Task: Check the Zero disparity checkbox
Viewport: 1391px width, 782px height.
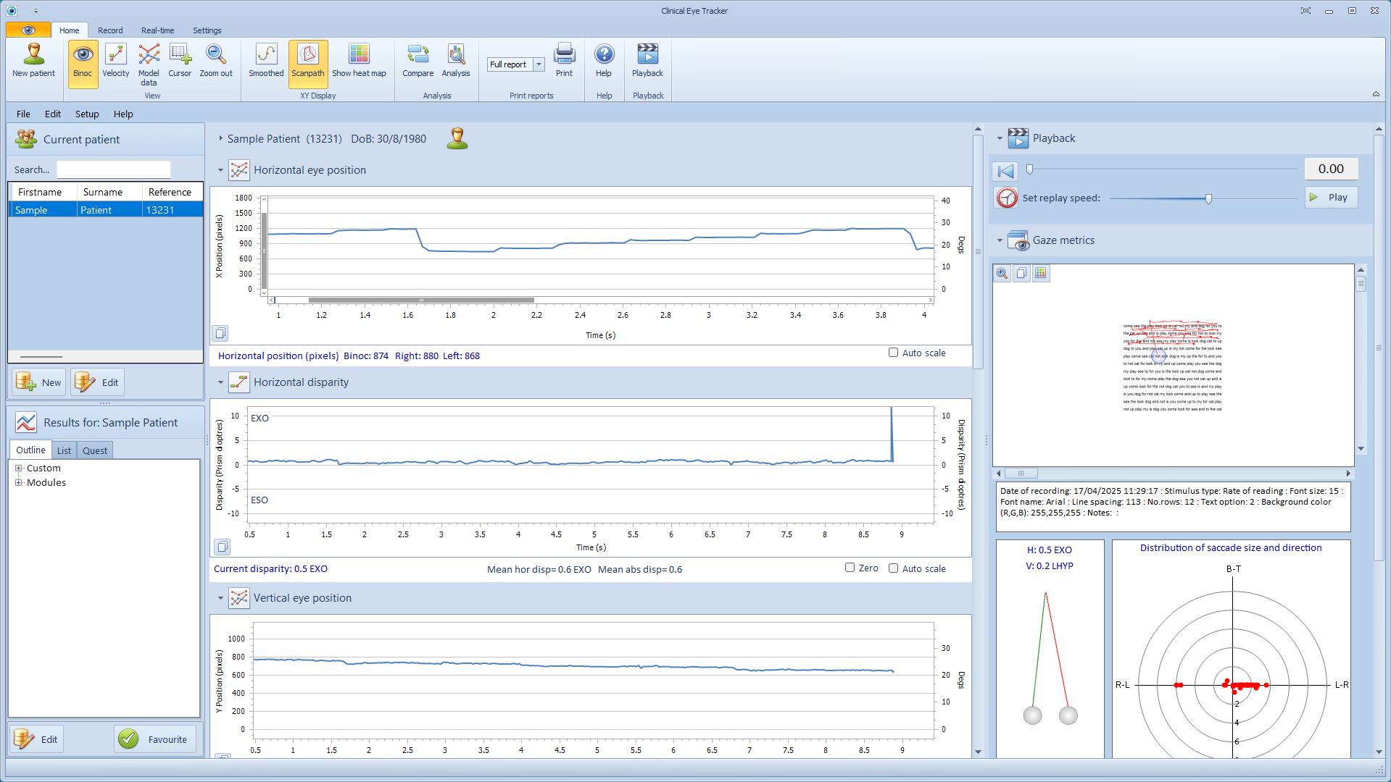Action: pyautogui.click(x=850, y=568)
